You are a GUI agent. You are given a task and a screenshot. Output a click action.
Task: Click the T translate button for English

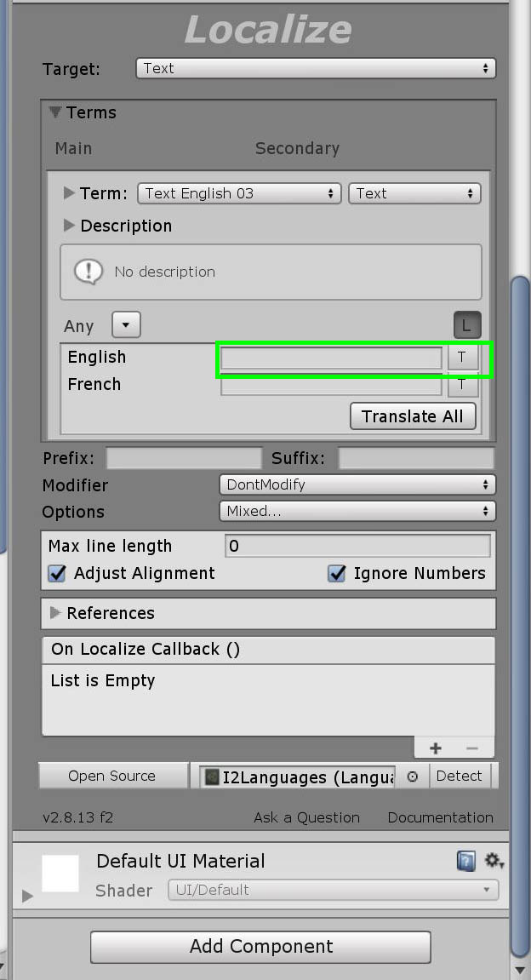(462, 358)
